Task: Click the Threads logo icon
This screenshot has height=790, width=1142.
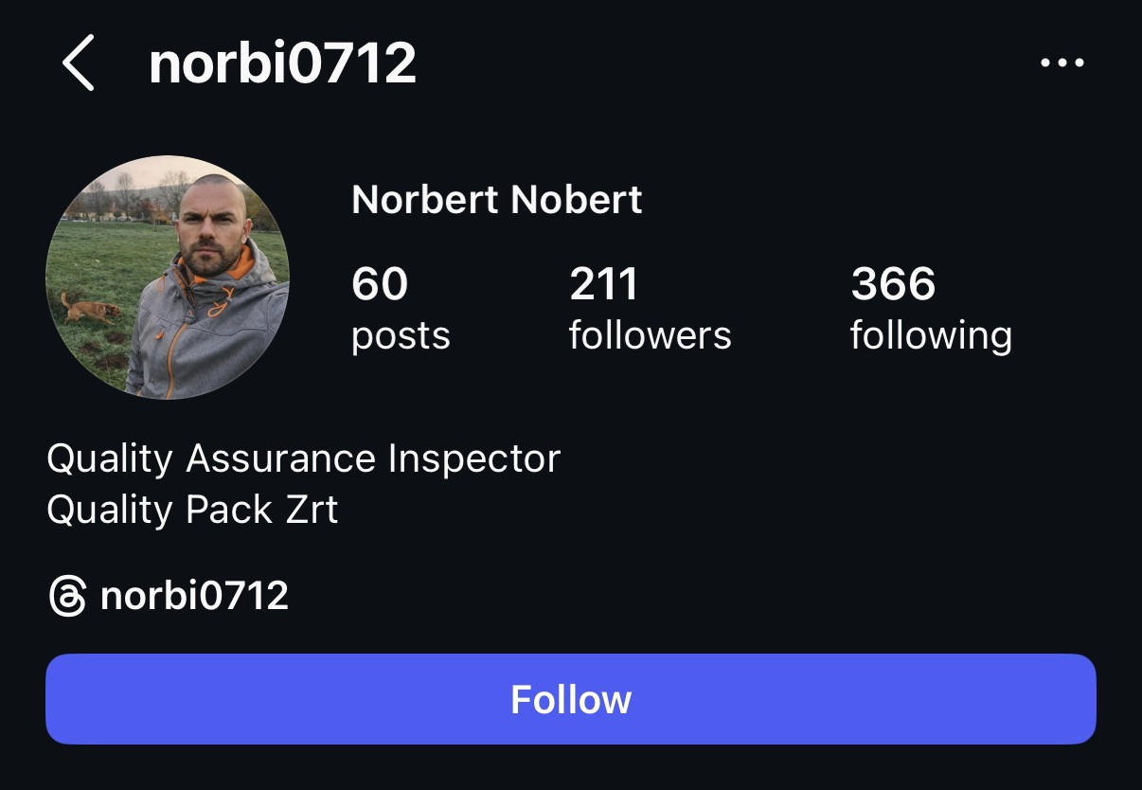Action: click(67, 597)
